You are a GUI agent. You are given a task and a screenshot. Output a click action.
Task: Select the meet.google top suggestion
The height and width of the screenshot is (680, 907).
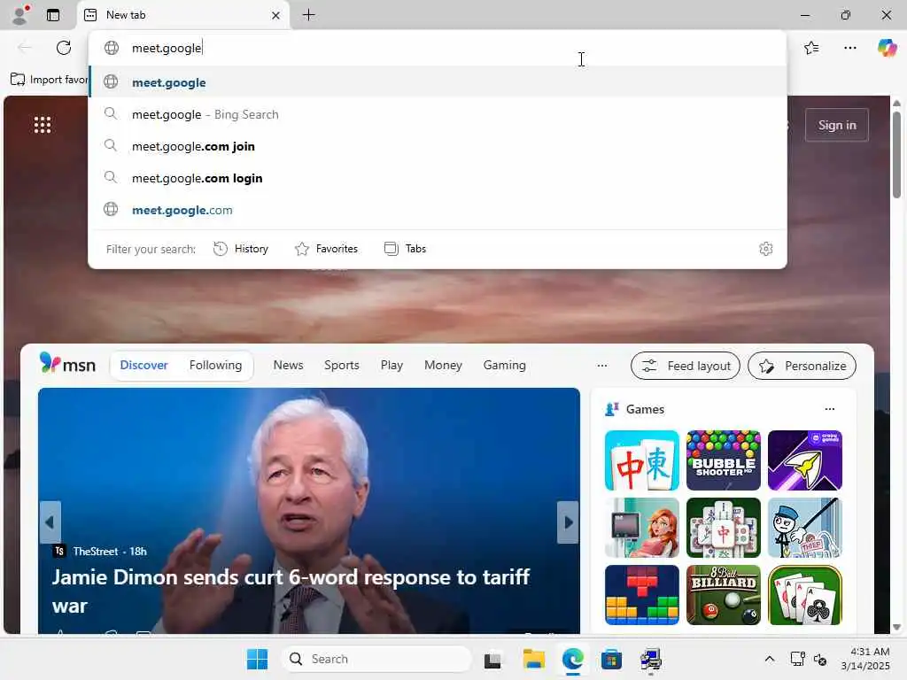point(438,82)
